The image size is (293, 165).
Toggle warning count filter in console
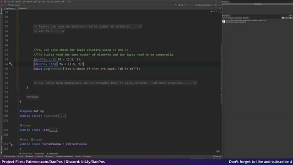(288, 18)
